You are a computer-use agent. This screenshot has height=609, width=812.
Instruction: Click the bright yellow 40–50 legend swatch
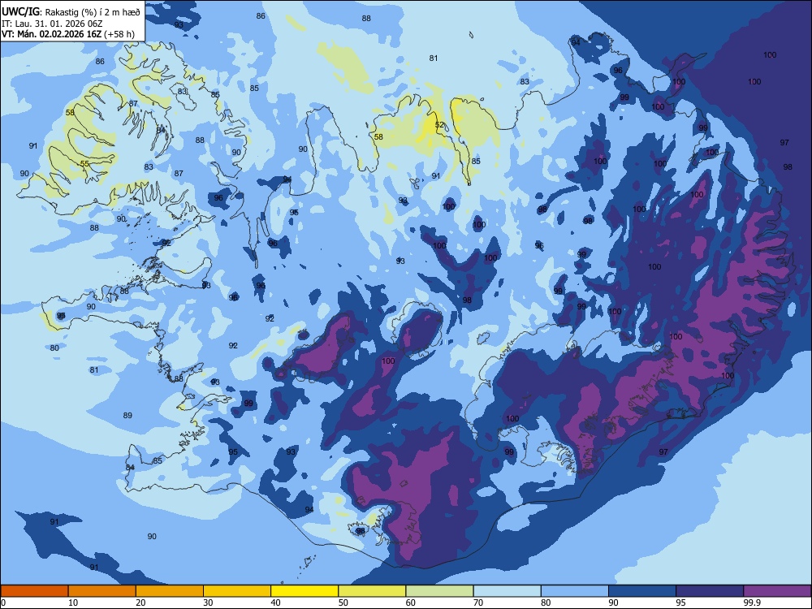pyautogui.click(x=304, y=591)
